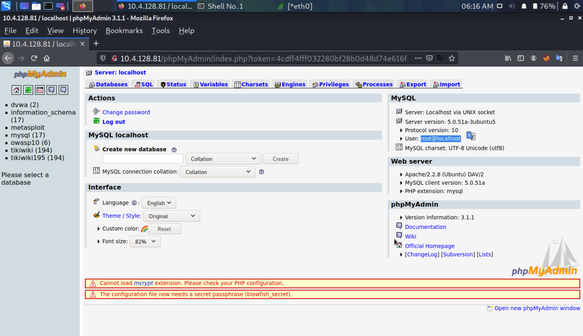583x336 pixels.
Task: Bookmark this page with the star icon
Action: click(x=452, y=58)
